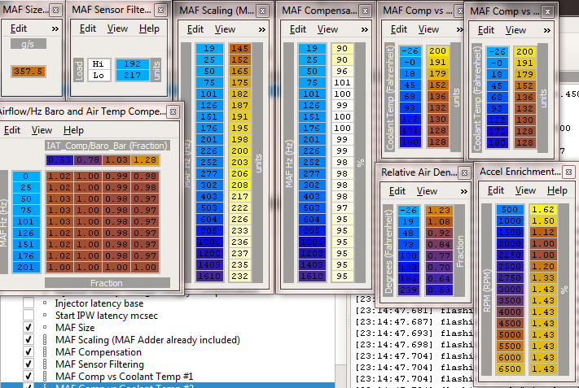Open View menu in Airflow/Hz Baro window
Image resolution: width=579 pixels, height=388 pixels.
tap(42, 130)
